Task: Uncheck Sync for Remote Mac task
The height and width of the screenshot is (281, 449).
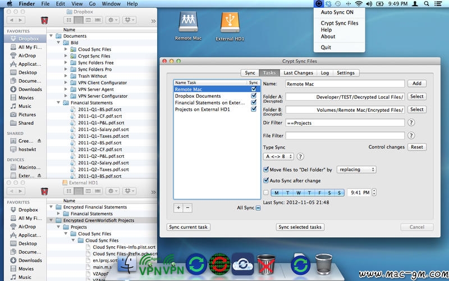Action: click(254, 89)
